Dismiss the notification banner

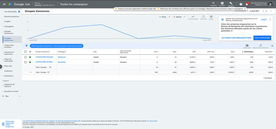tap(245, 9)
